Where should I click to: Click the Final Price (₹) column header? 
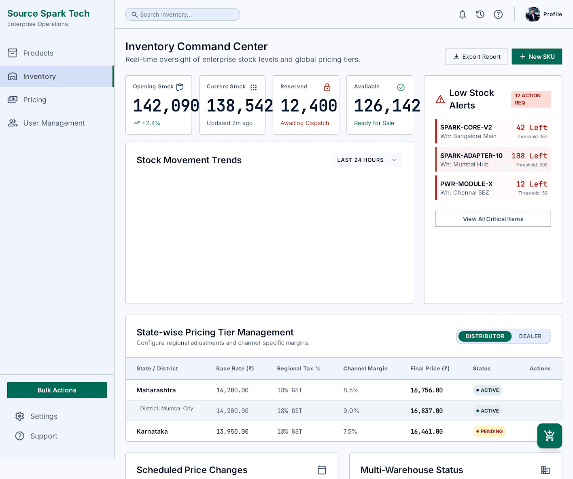coord(430,368)
